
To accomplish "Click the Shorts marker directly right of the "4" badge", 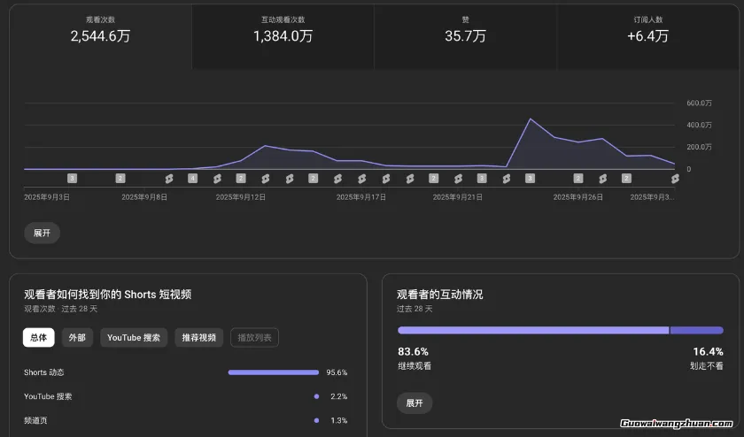I will (x=217, y=179).
